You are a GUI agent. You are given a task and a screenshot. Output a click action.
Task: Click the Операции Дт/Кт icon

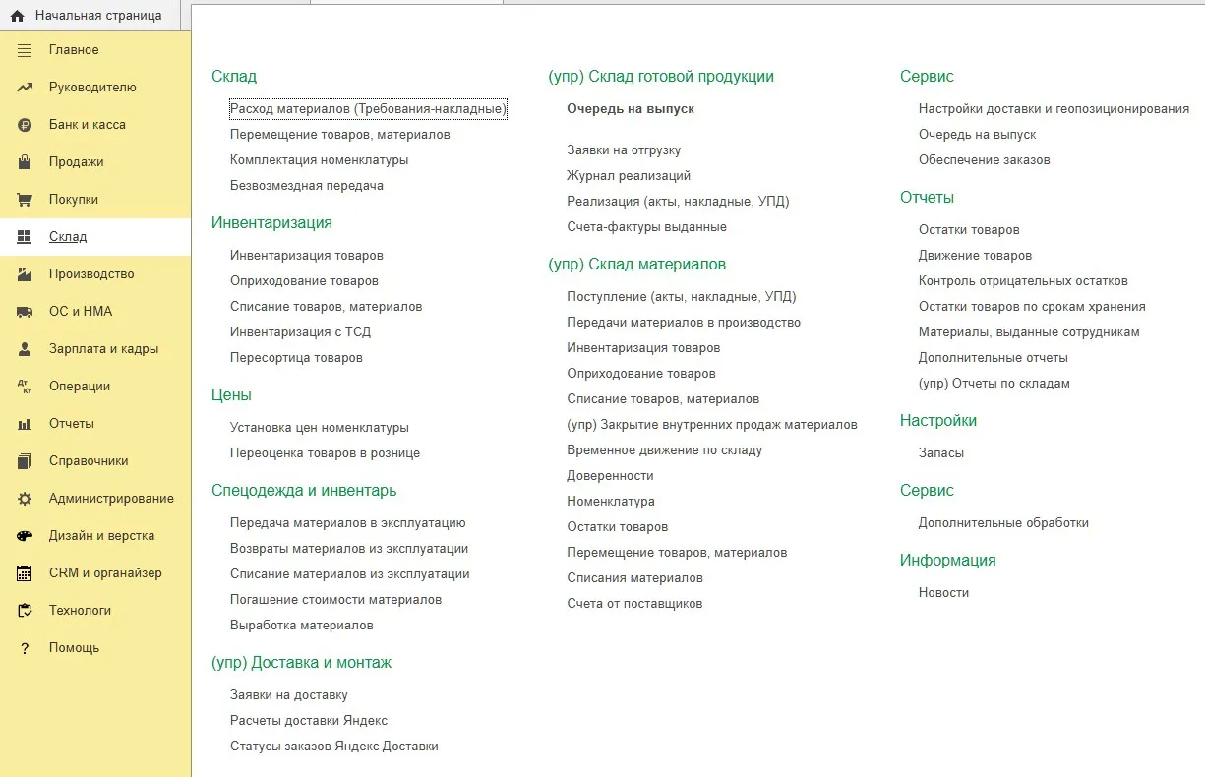[x=26, y=387]
